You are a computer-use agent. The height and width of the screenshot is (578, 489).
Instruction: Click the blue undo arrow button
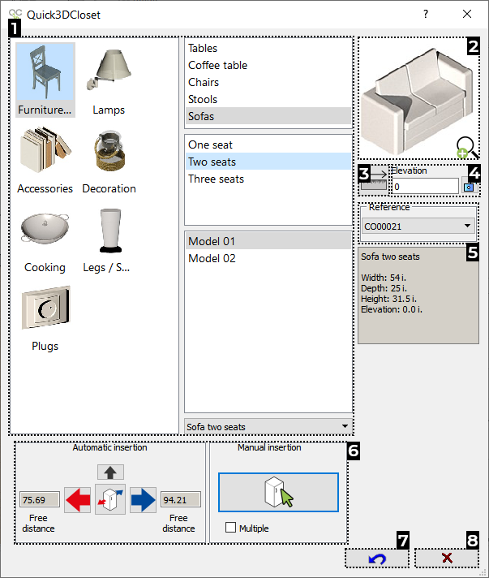tap(377, 559)
